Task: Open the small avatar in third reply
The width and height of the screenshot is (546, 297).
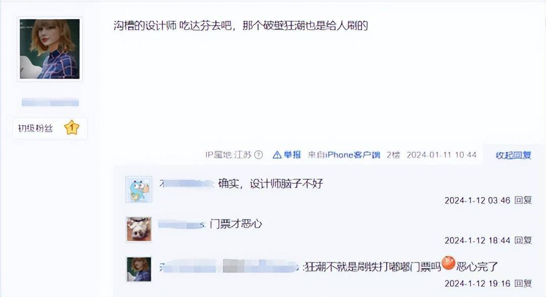Action: click(x=139, y=269)
